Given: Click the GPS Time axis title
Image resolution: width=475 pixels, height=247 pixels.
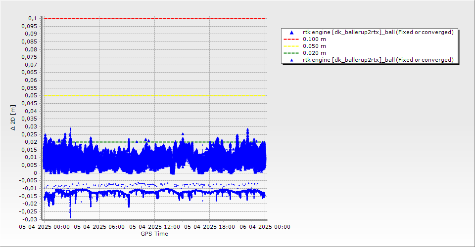Looking at the screenshot, I should pos(154,234).
